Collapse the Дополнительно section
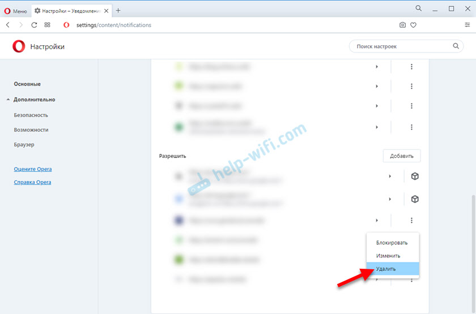This screenshot has height=314, width=476. (34, 100)
